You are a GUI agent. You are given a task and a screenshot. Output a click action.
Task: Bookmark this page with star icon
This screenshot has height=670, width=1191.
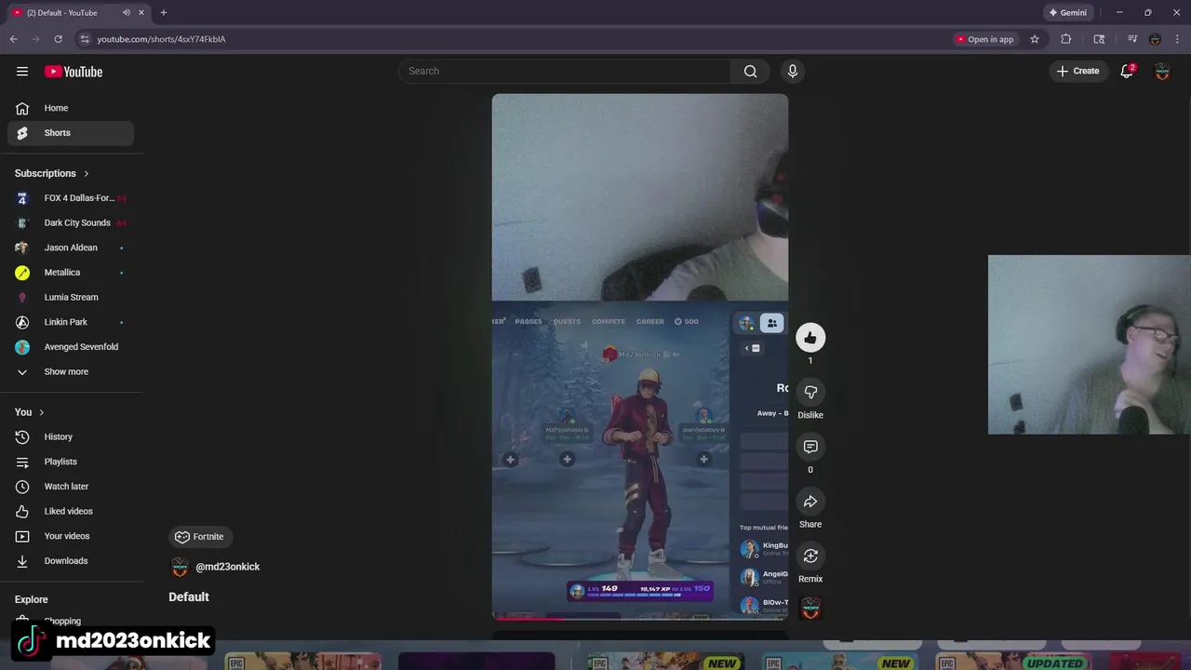click(1034, 39)
